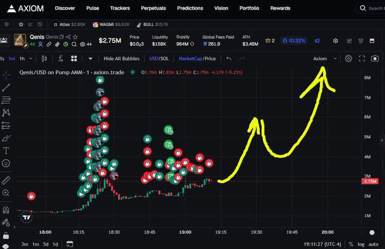Open the Pulse tab
The width and height of the screenshot is (385, 249).
(x=92, y=8)
